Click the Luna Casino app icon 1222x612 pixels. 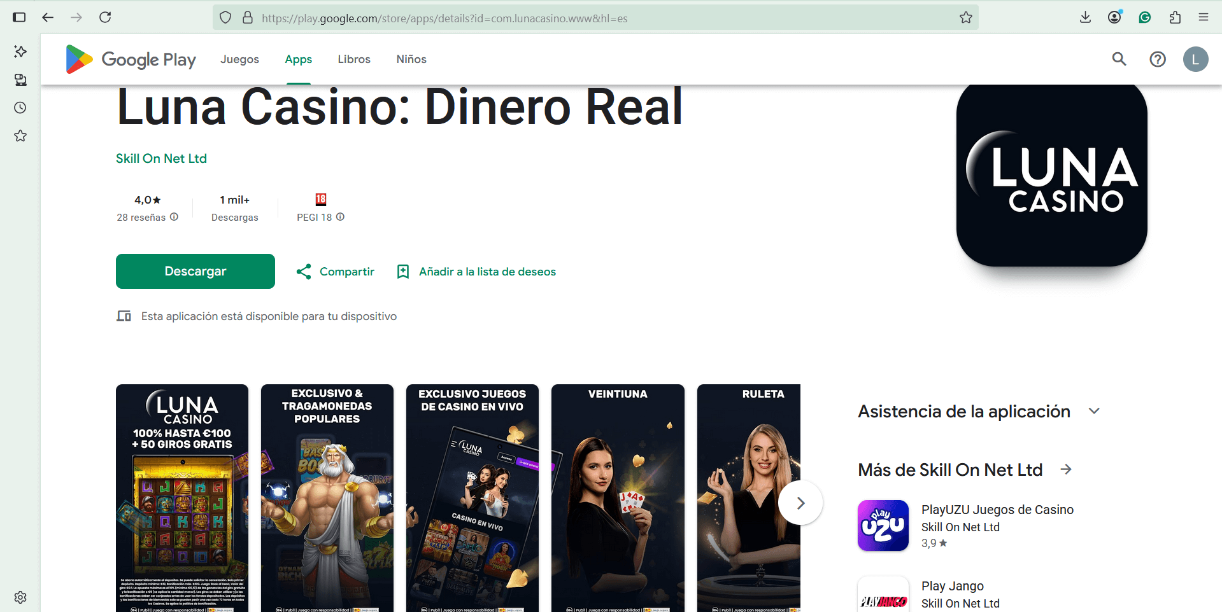[1052, 175]
